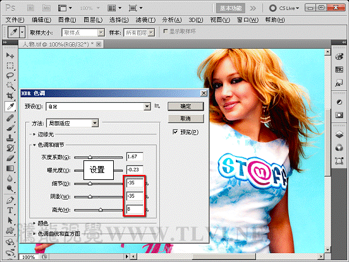Image resolution: width=349 pixels, height=262 pixels.
Task: Select the Custom Shape tool
Action: (x=9, y=230)
